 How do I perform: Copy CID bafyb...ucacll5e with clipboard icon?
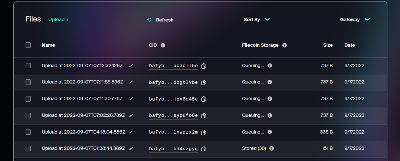click(204, 66)
